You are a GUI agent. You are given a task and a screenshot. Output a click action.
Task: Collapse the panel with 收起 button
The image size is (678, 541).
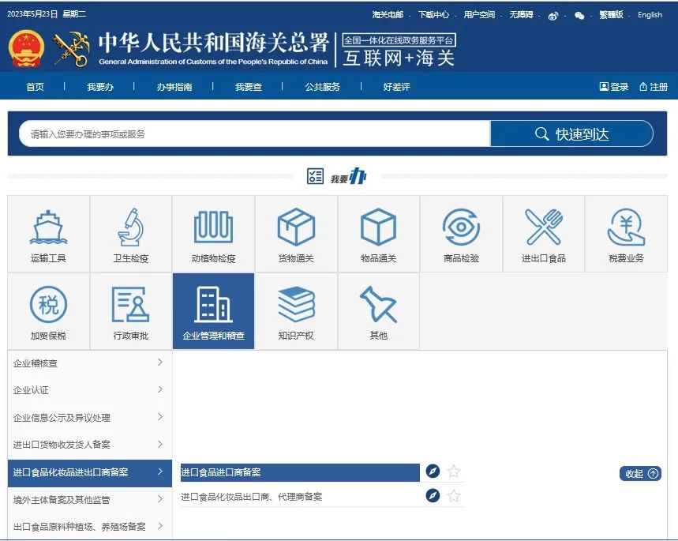click(x=640, y=474)
